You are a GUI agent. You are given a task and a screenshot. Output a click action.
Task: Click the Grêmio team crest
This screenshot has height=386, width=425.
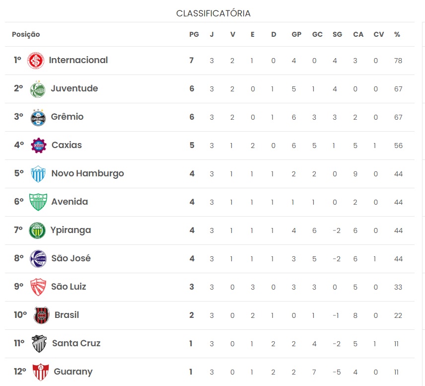pos(38,117)
